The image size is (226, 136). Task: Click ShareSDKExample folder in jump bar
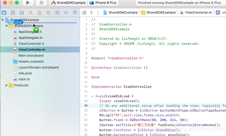tap(159, 13)
